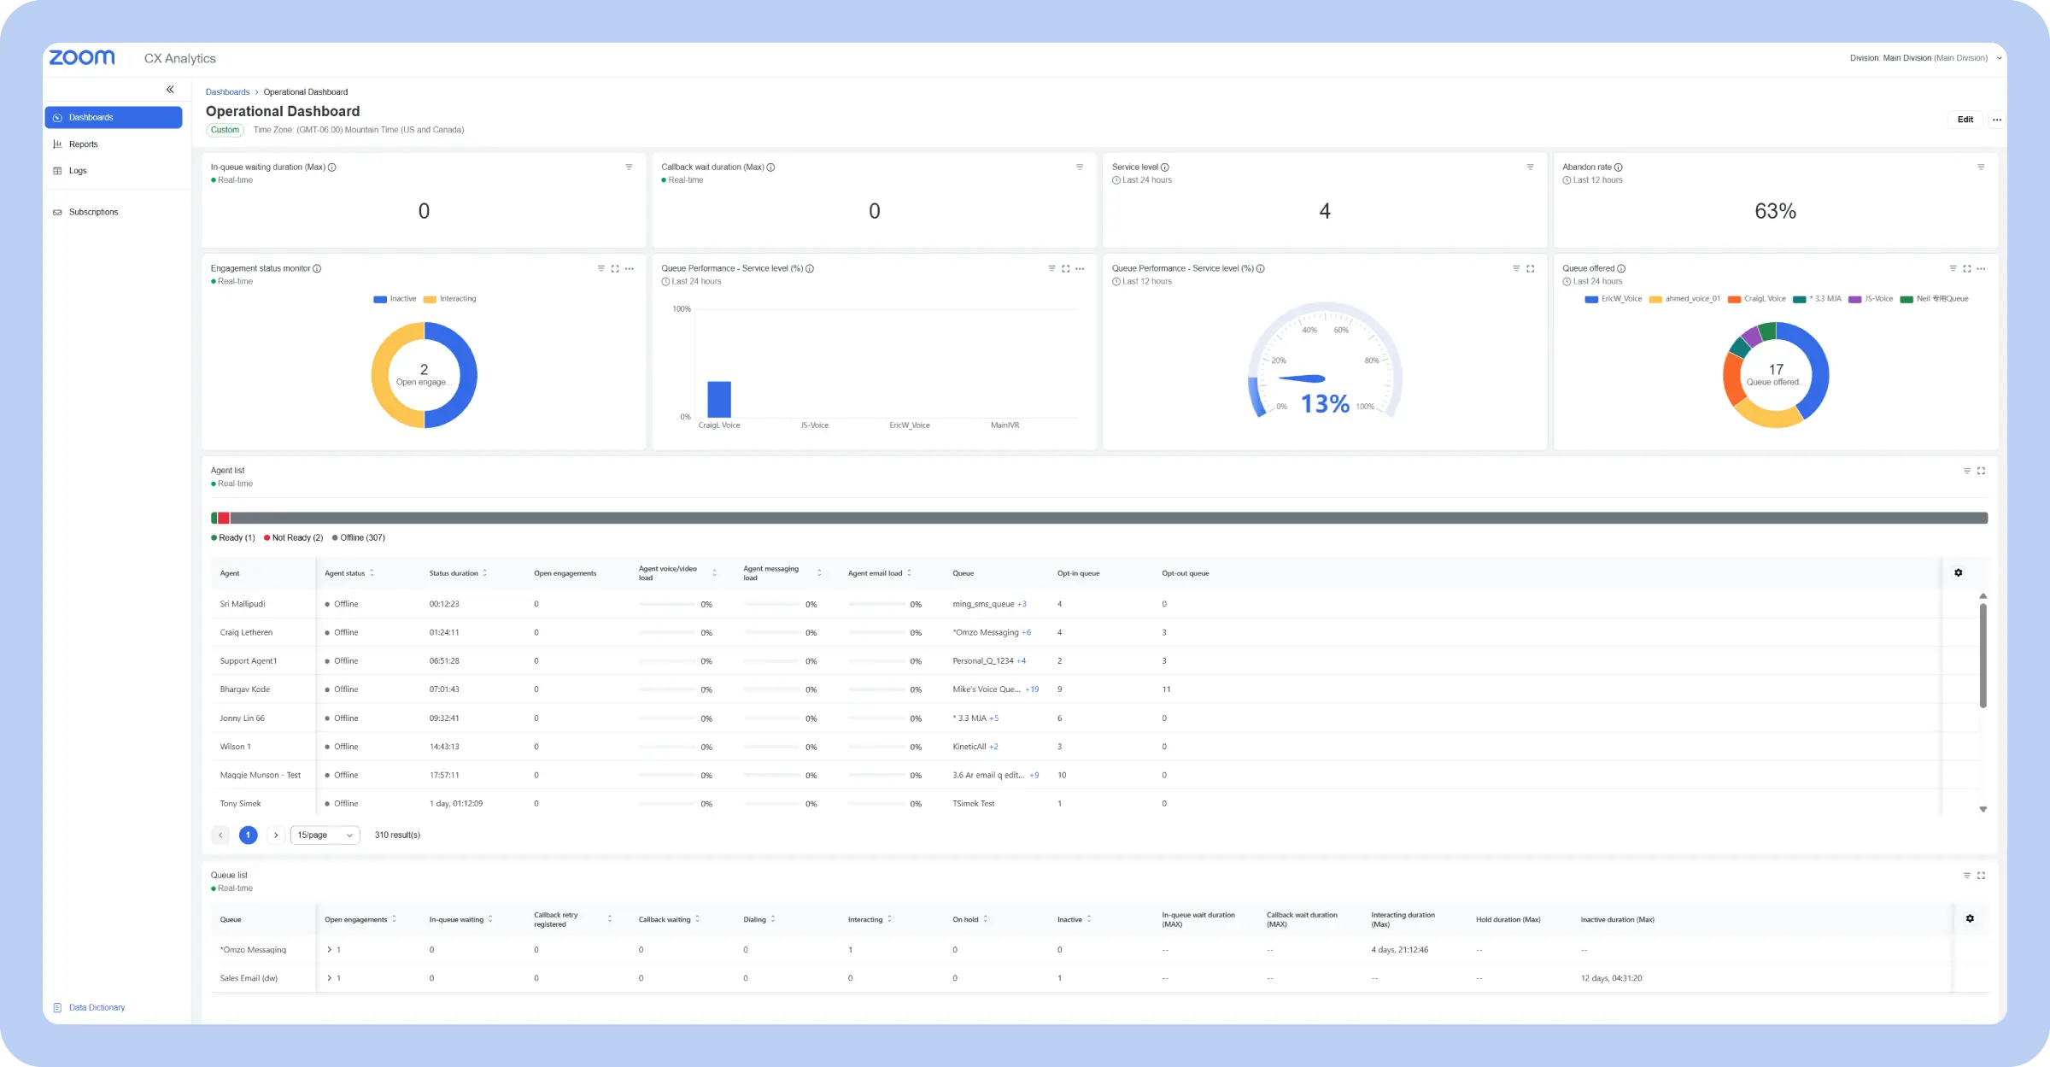The height and width of the screenshot is (1067, 2050).
Task: Open the 15/page pagination dropdown
Action: click(x=325, y=835)
